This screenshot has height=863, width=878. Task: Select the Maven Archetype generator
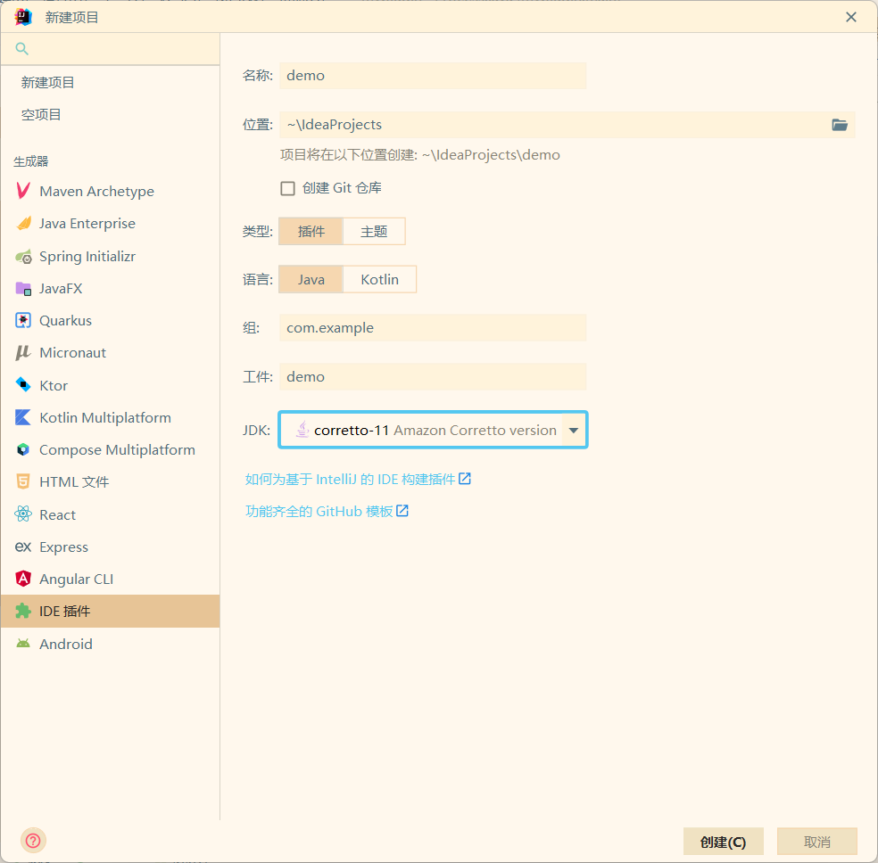click(110, 192)
